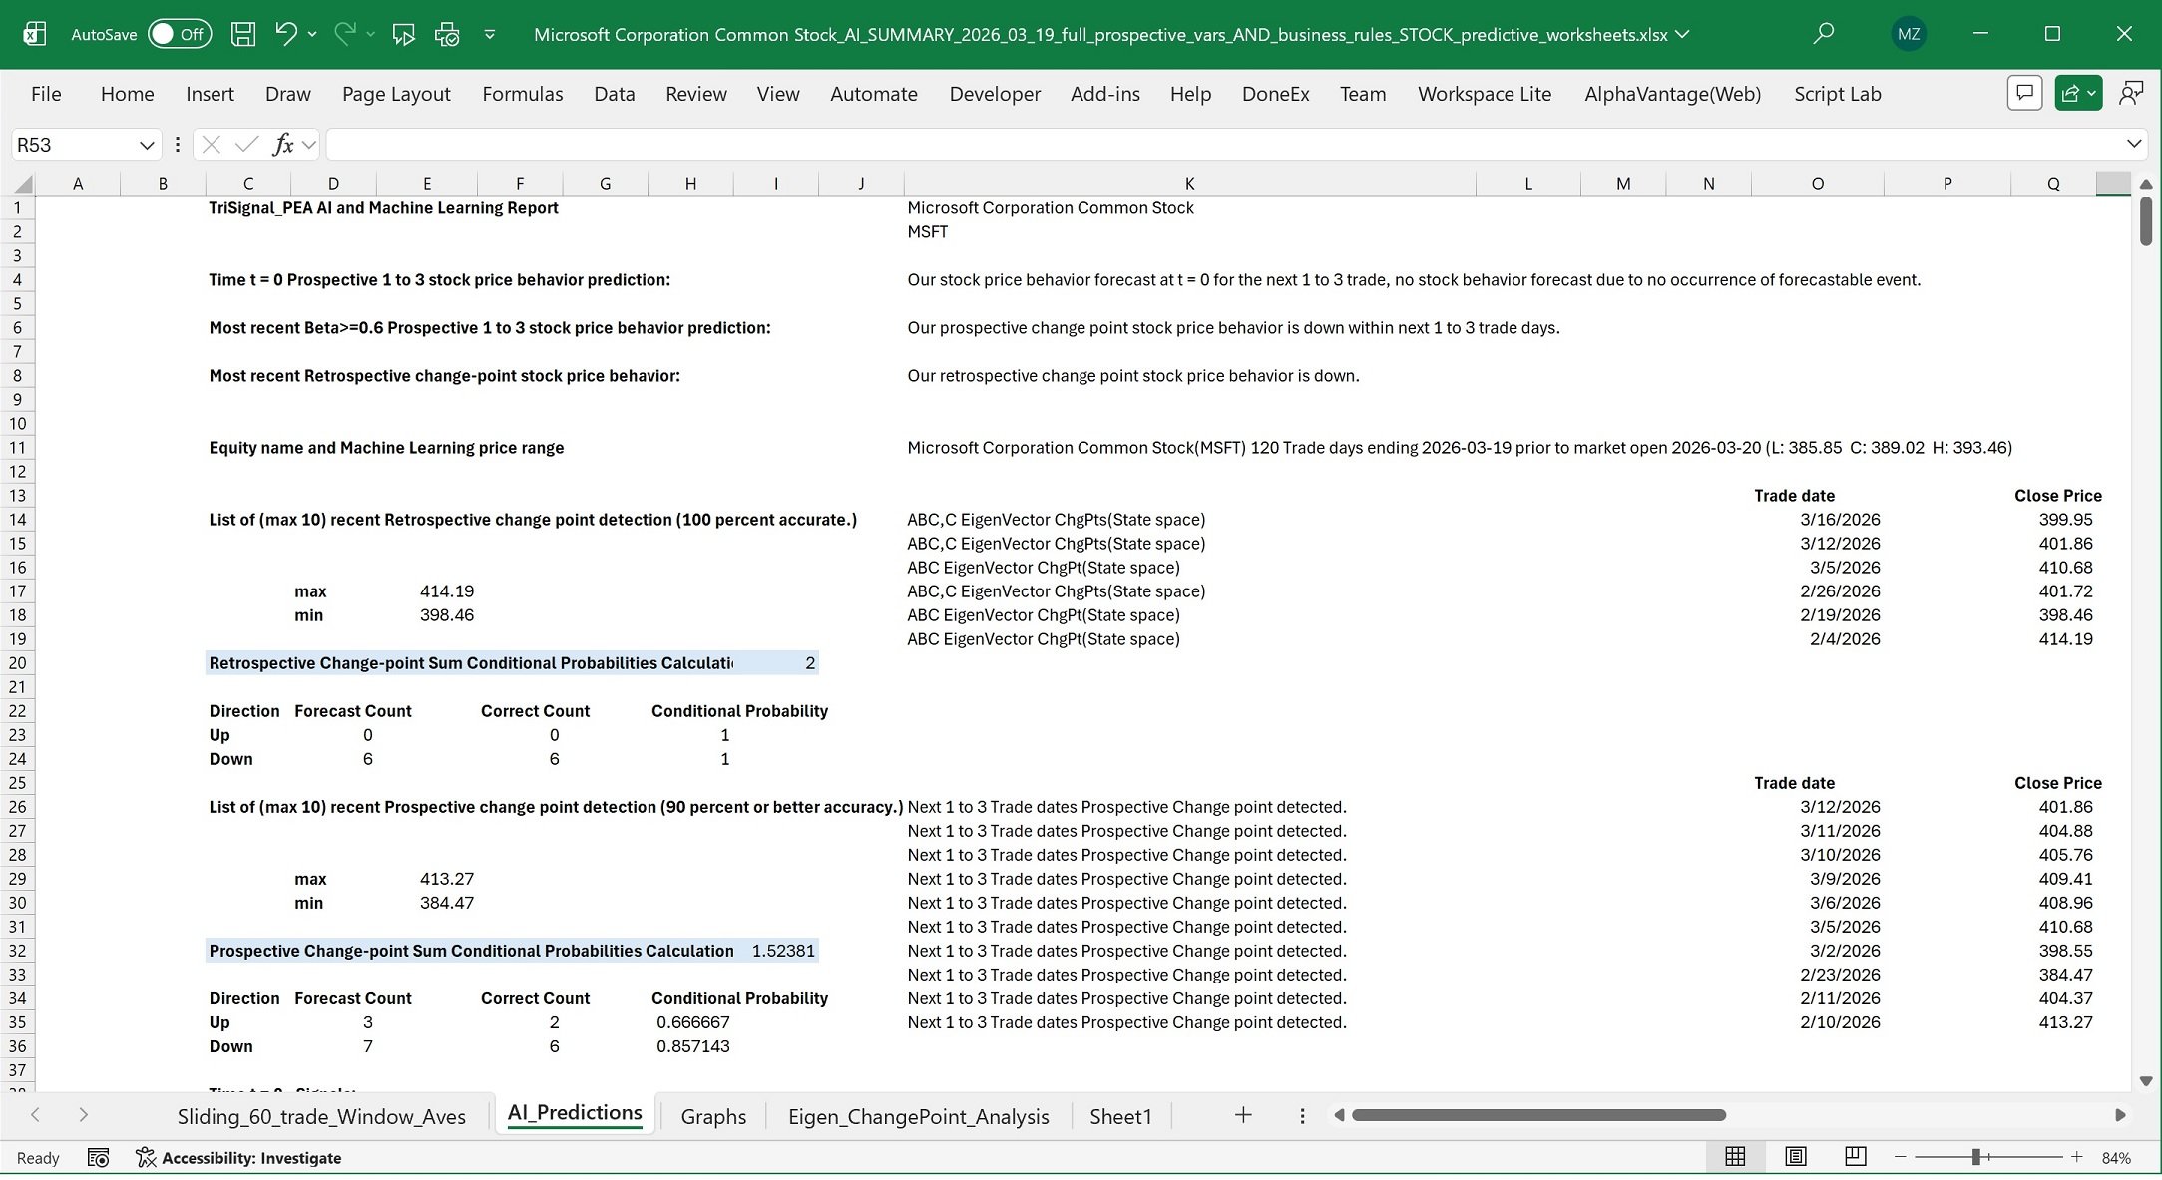The width and height of the screenshot is (2162, 1180).
Task: Click horizontal scroll right arrow
Action: [2120, 1115]
